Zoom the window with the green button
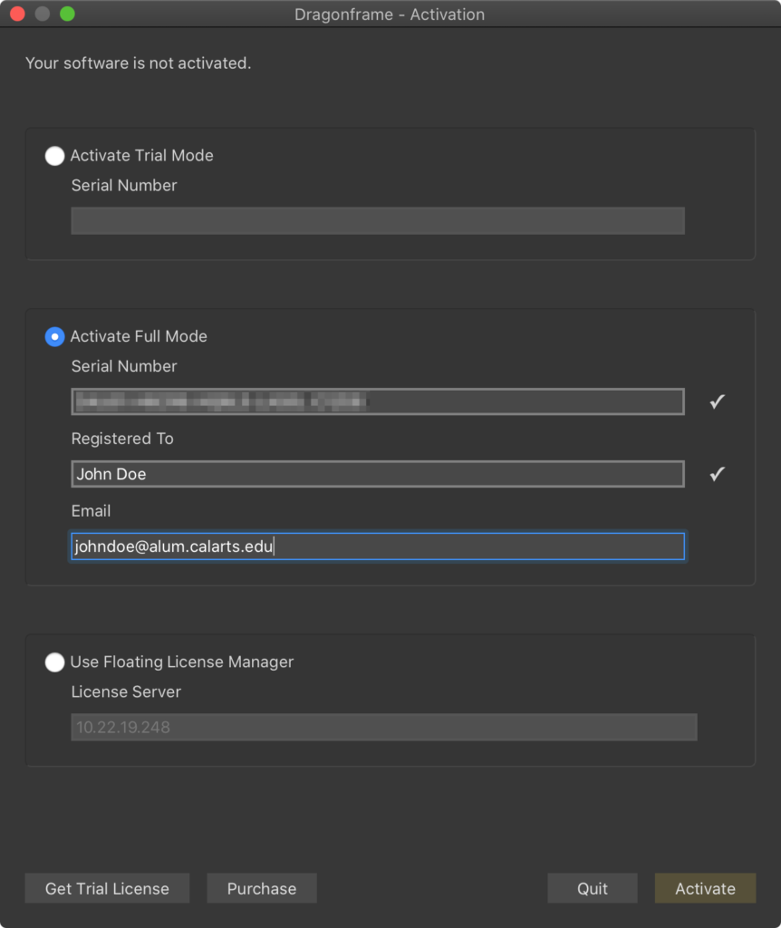 (x=67, y=14)
